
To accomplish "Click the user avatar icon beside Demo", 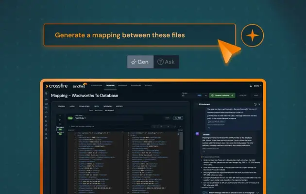I will [251, 86].
